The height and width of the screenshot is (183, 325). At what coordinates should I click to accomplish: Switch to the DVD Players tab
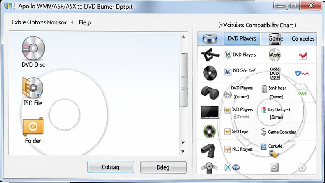[x=242, y=39]
